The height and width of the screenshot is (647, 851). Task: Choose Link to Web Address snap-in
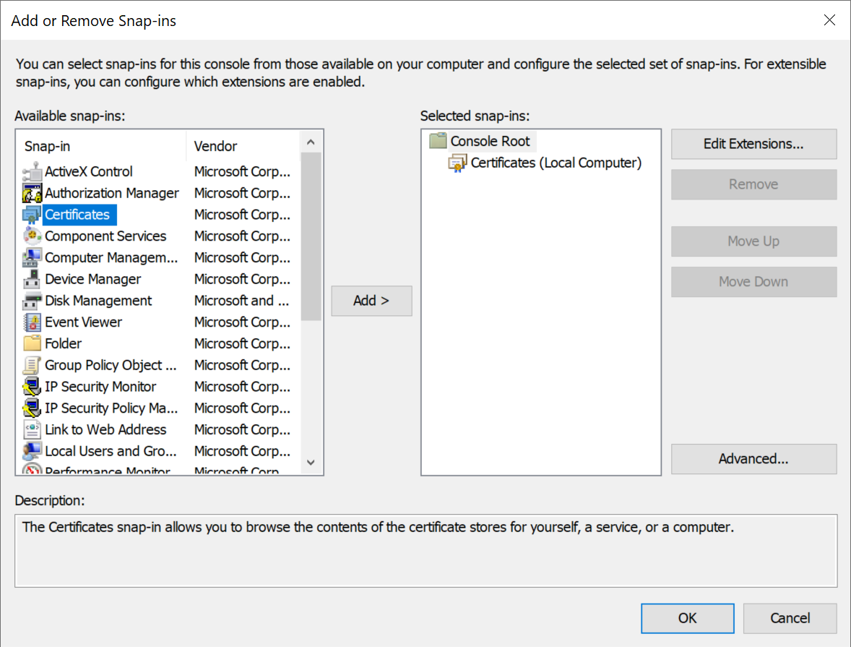point(105,430)
